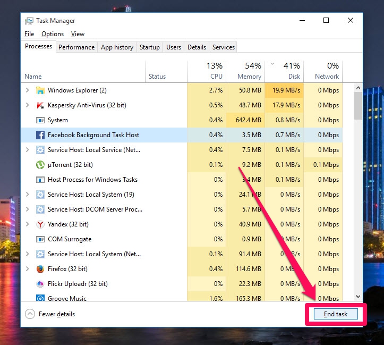Select the Facebook Background Task Host name
384x345 pixels.
click(93, 135)
